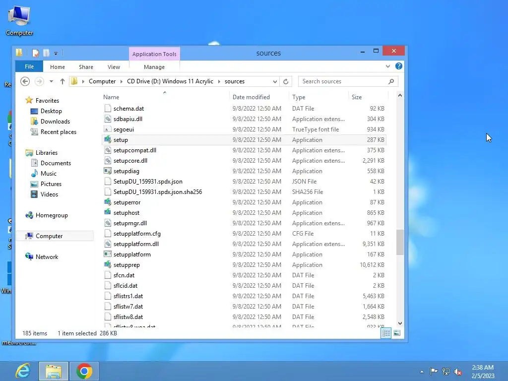Go up one folder level
The image size is (508, 381).
[62, 81]
